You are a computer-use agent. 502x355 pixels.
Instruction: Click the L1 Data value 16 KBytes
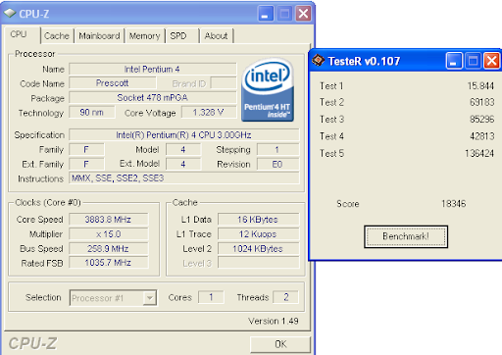pos(259,220)
